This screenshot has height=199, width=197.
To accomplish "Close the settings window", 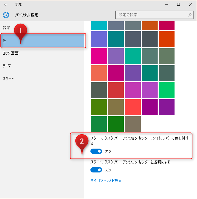I will pos(191,4).
